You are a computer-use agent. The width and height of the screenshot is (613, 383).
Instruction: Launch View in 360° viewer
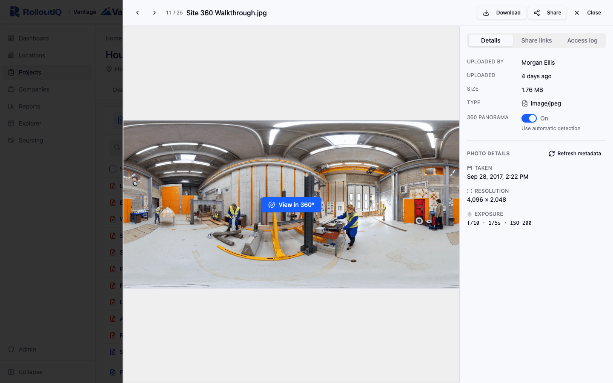click(291, 205)
